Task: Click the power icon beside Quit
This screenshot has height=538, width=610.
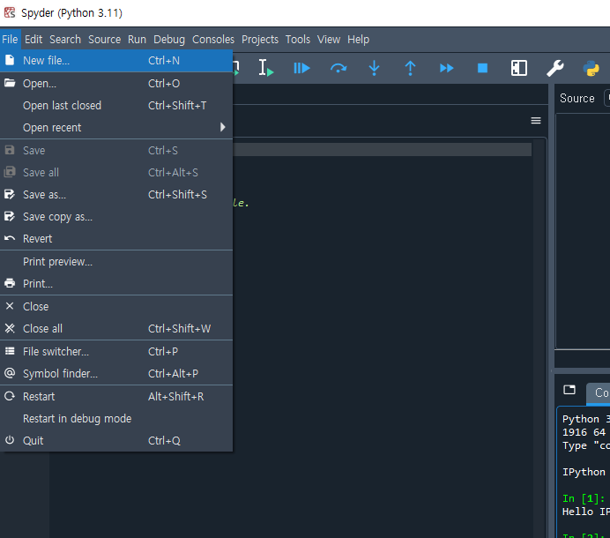Action: 10,440
